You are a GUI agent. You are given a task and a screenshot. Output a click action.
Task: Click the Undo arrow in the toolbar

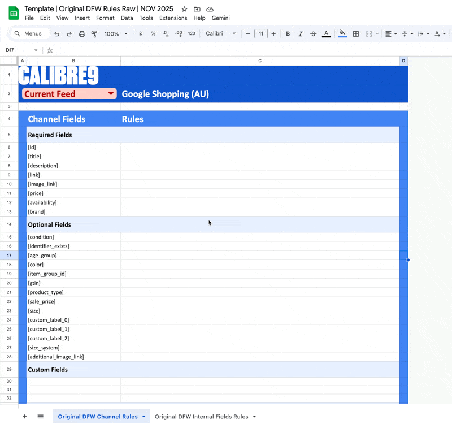click(57, 34)
